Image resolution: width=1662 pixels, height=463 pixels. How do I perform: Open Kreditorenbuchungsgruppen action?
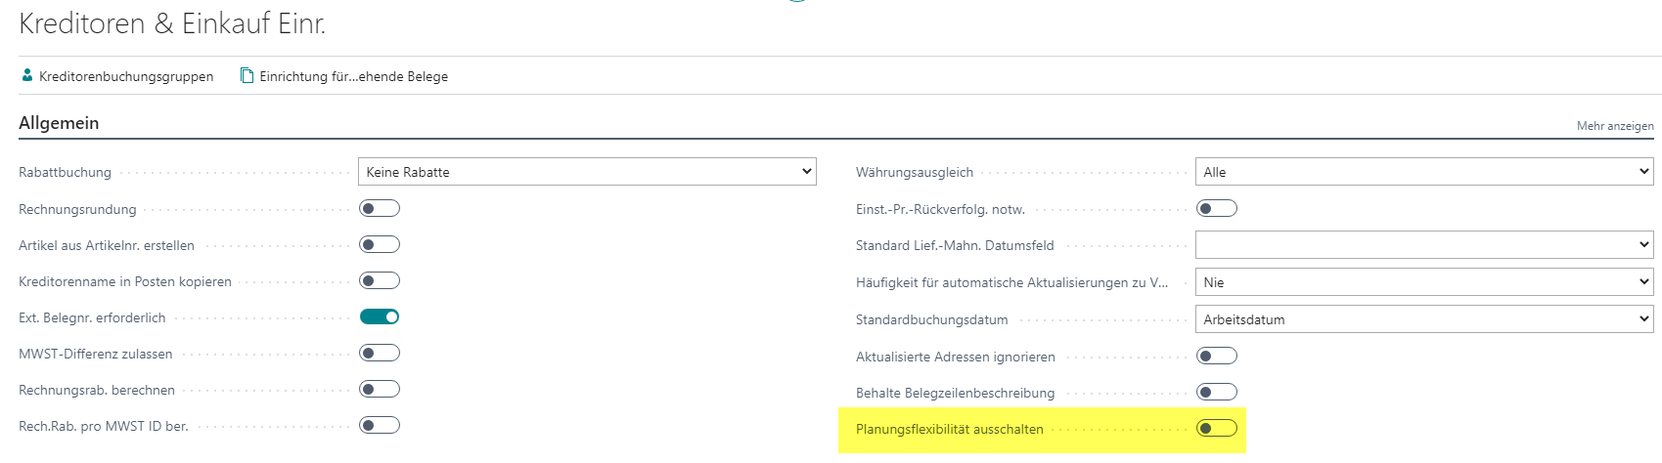[x=117, y=76]
